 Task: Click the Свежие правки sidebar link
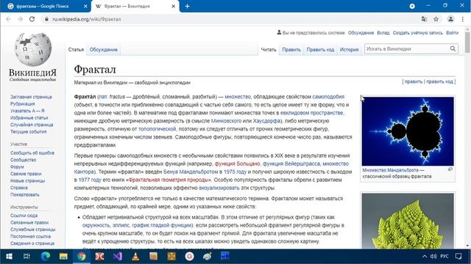[26, 174]
